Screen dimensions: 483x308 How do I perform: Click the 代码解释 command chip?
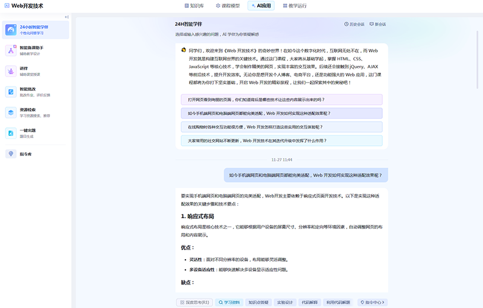click(309, 302)
